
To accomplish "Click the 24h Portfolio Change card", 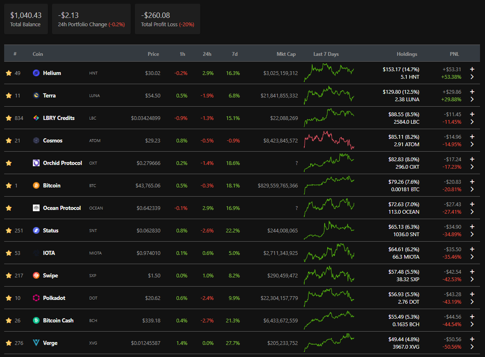I will (91, 19).
